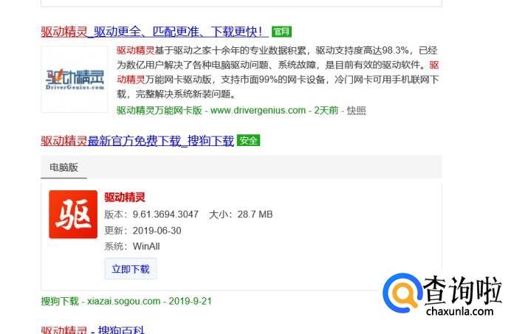Select the 电脑版 tab
511x334 pixels.
64,167
